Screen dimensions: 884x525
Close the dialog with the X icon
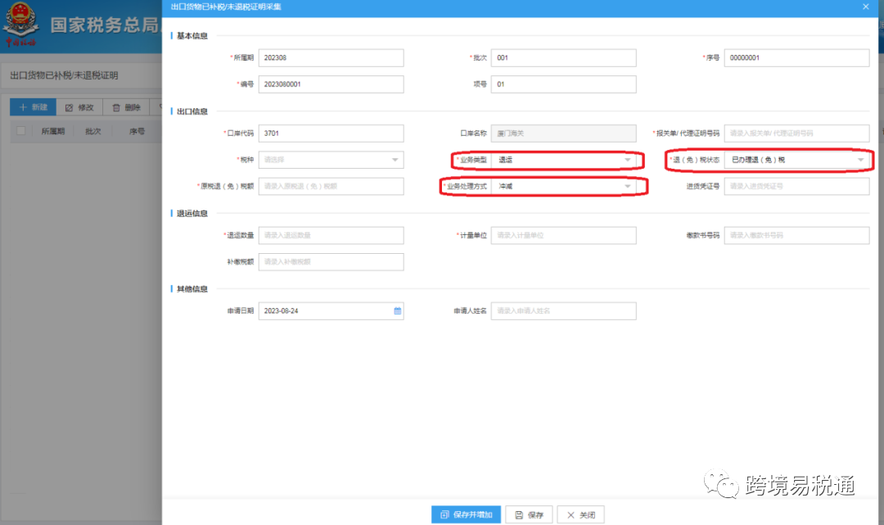pyautogui.click(x=865, y=7)
